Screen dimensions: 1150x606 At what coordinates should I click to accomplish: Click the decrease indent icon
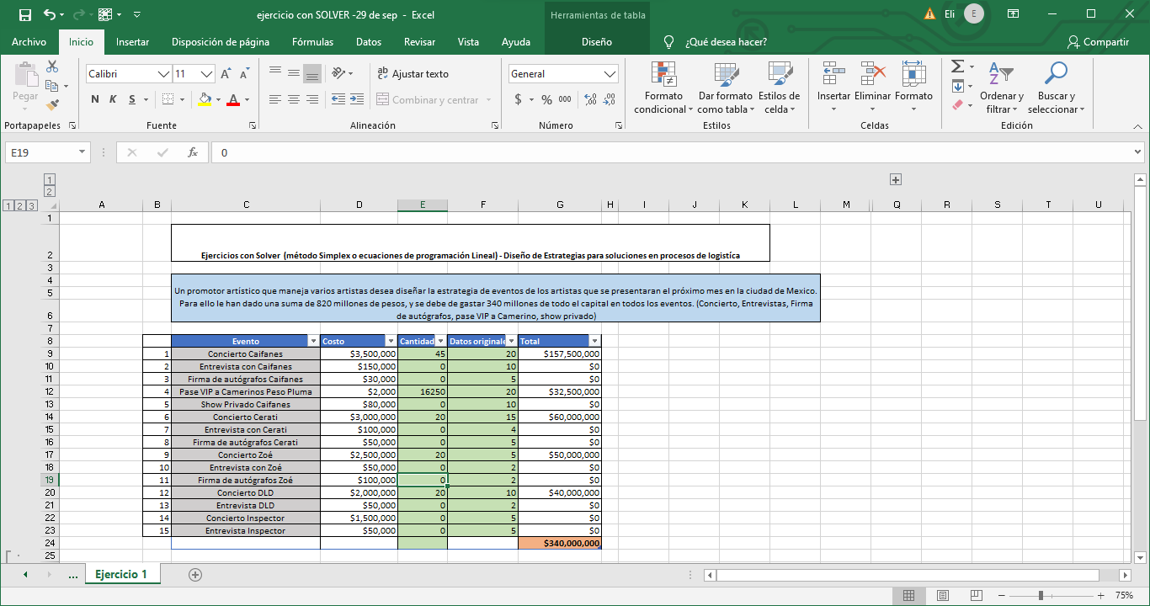(x=338, y=99)
